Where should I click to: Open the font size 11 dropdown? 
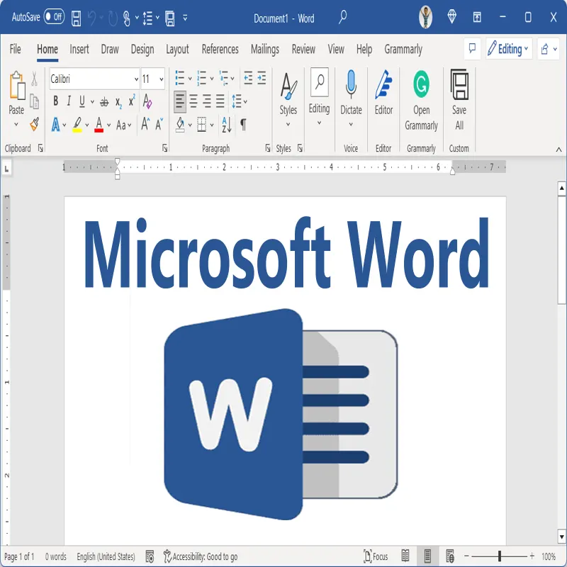pos(162,79)
